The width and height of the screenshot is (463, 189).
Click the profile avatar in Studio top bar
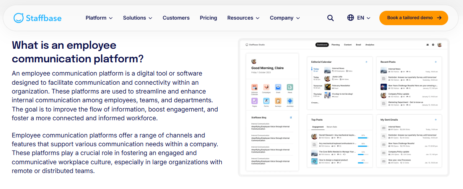(x=440, y=45)
